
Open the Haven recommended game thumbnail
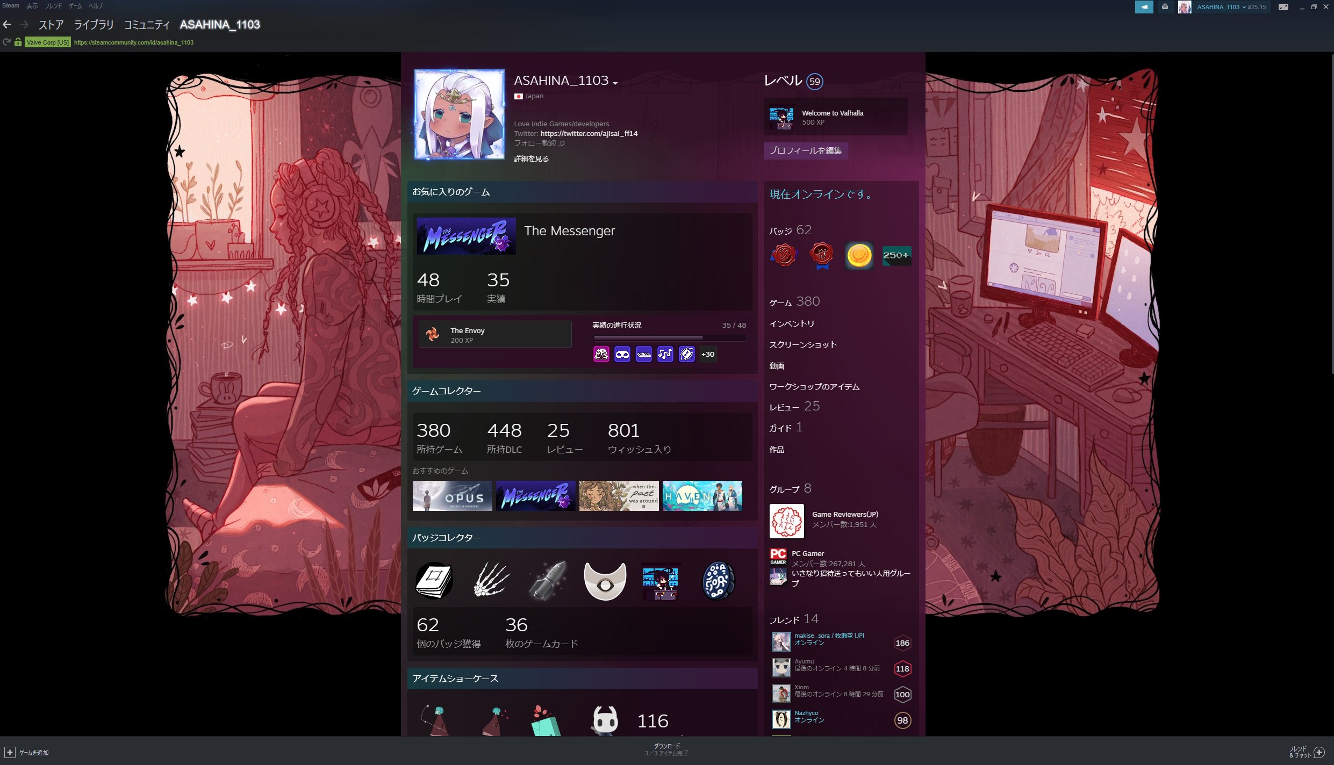[702, 496]
